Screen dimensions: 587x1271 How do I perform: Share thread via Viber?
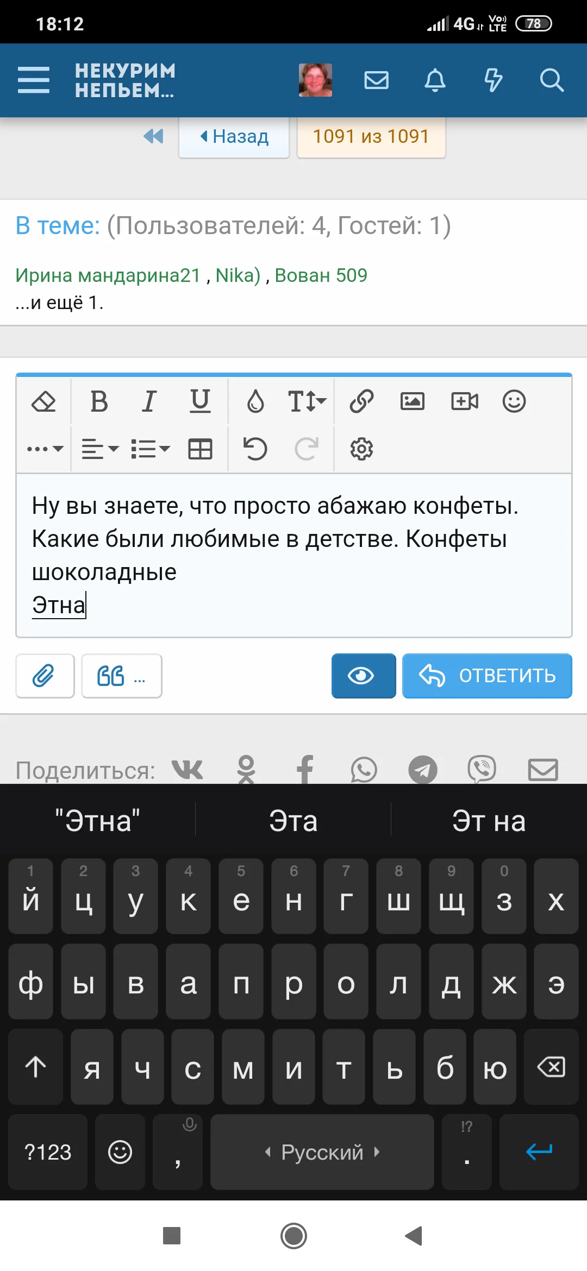tap(482, 770)
